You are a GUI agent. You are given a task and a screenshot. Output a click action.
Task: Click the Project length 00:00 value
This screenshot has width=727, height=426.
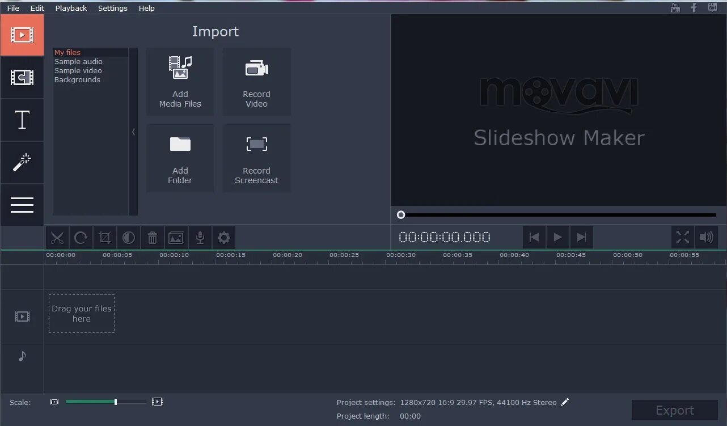coord(410,416)
